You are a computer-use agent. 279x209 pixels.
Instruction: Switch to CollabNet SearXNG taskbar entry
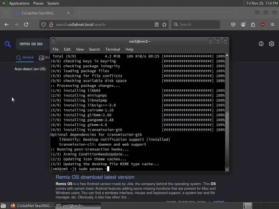(32, 206)
